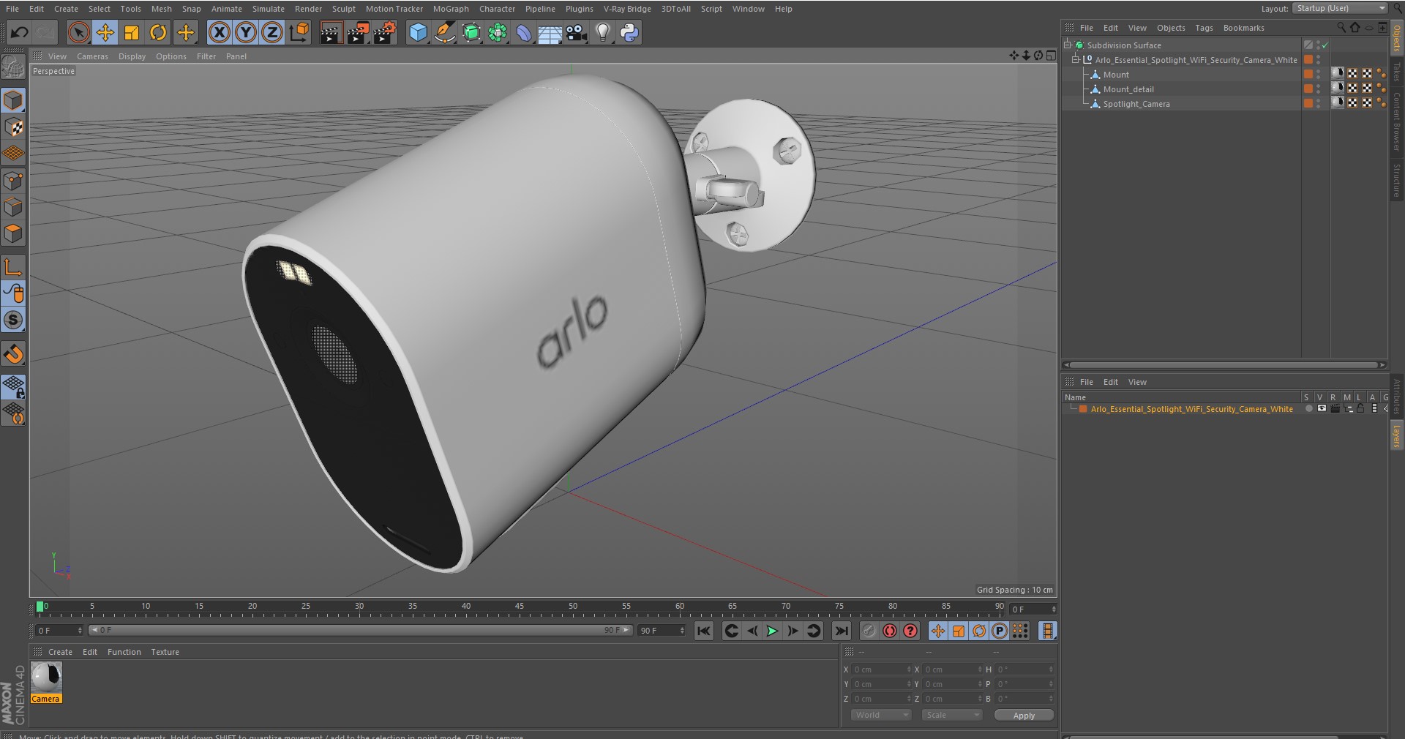Toggle the X axis lock
1405x739 pixels.
tap(219, 32)
